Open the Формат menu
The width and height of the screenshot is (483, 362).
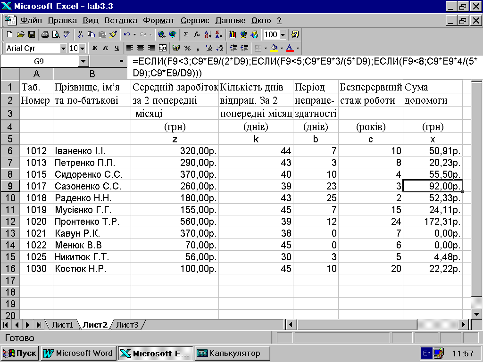click(x=158, y=21)
